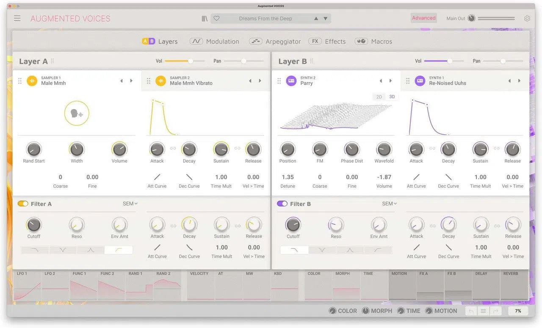Click Sampler 2 Dec Curve shape icon
Viewport: 542px width, 328px height.
tap(189, 177)
